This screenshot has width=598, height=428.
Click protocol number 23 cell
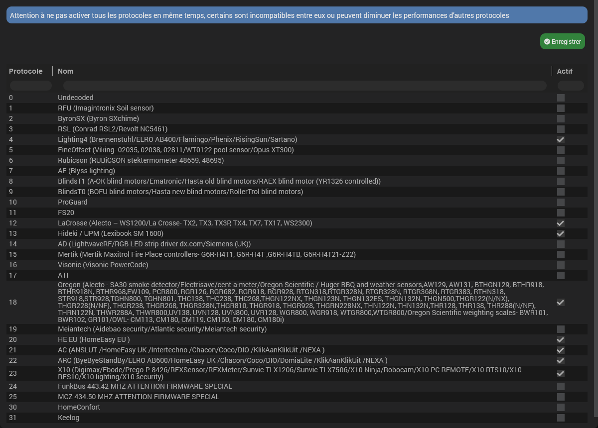[x=13, y=373]
